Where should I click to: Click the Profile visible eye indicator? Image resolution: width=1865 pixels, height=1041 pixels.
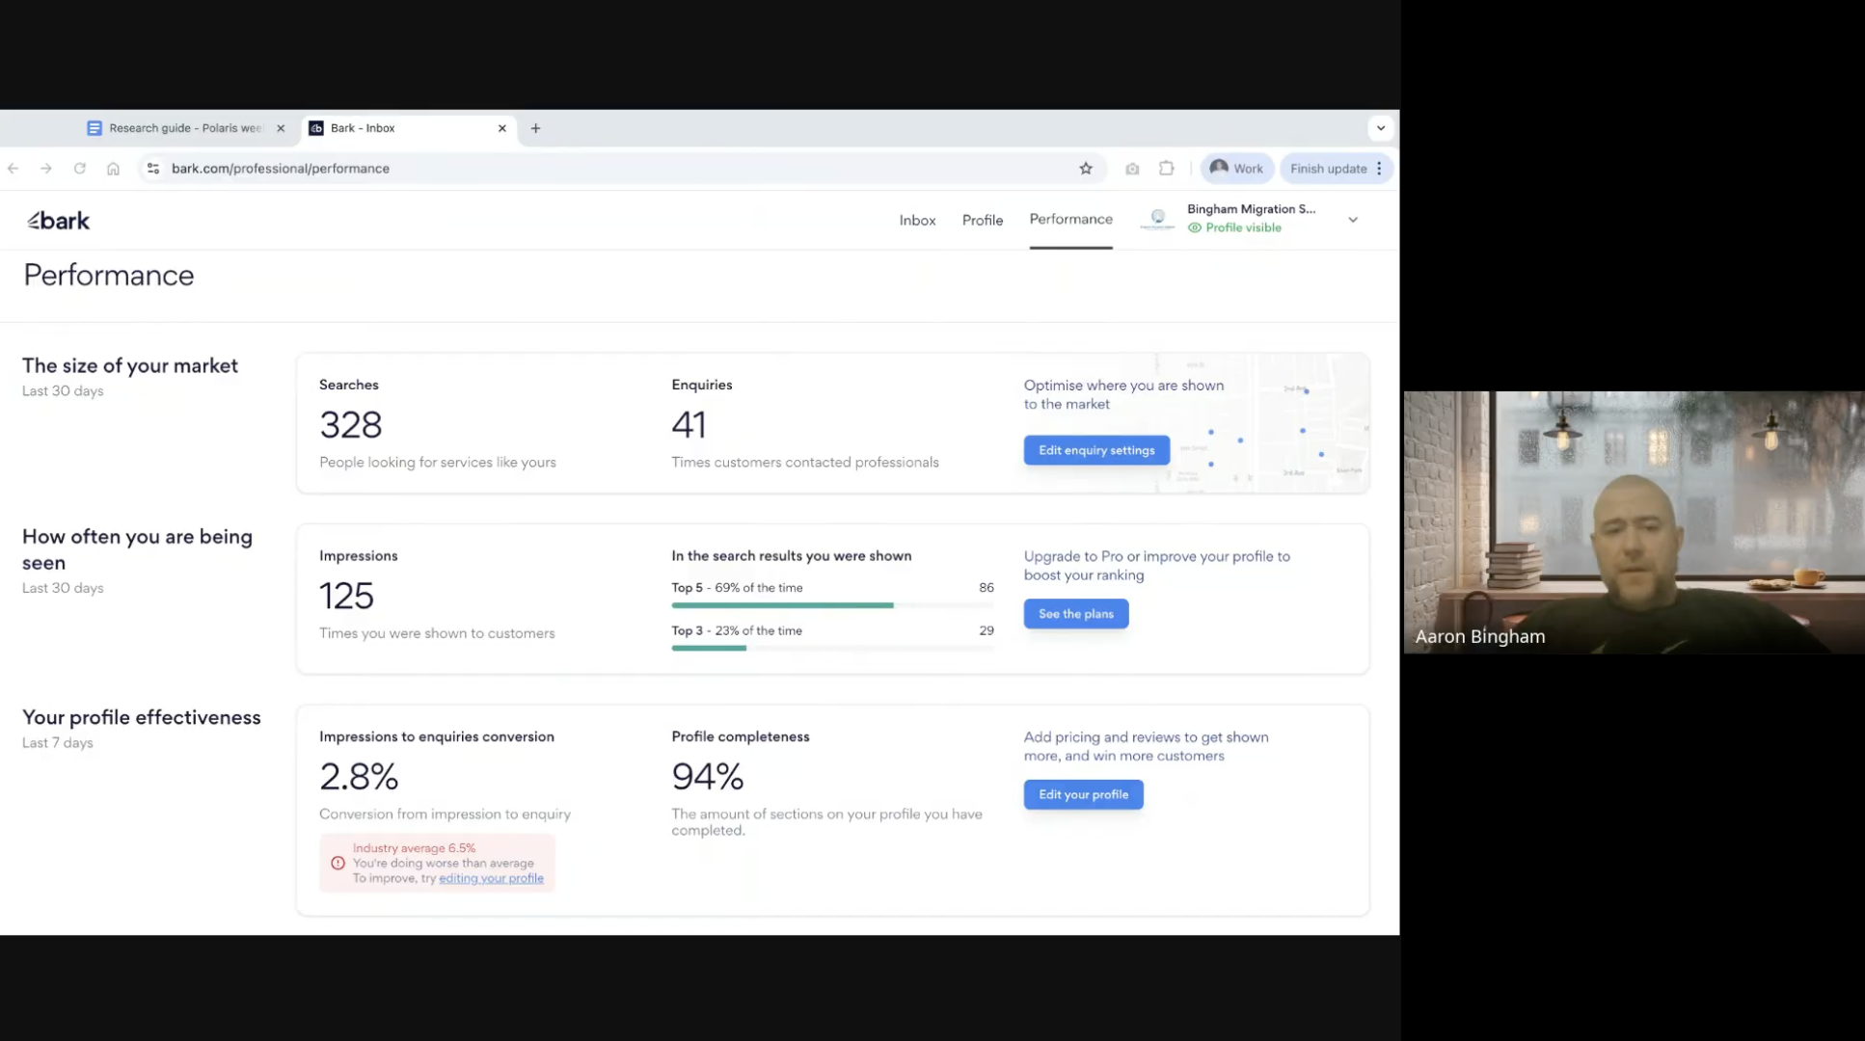pos(1195,228)
